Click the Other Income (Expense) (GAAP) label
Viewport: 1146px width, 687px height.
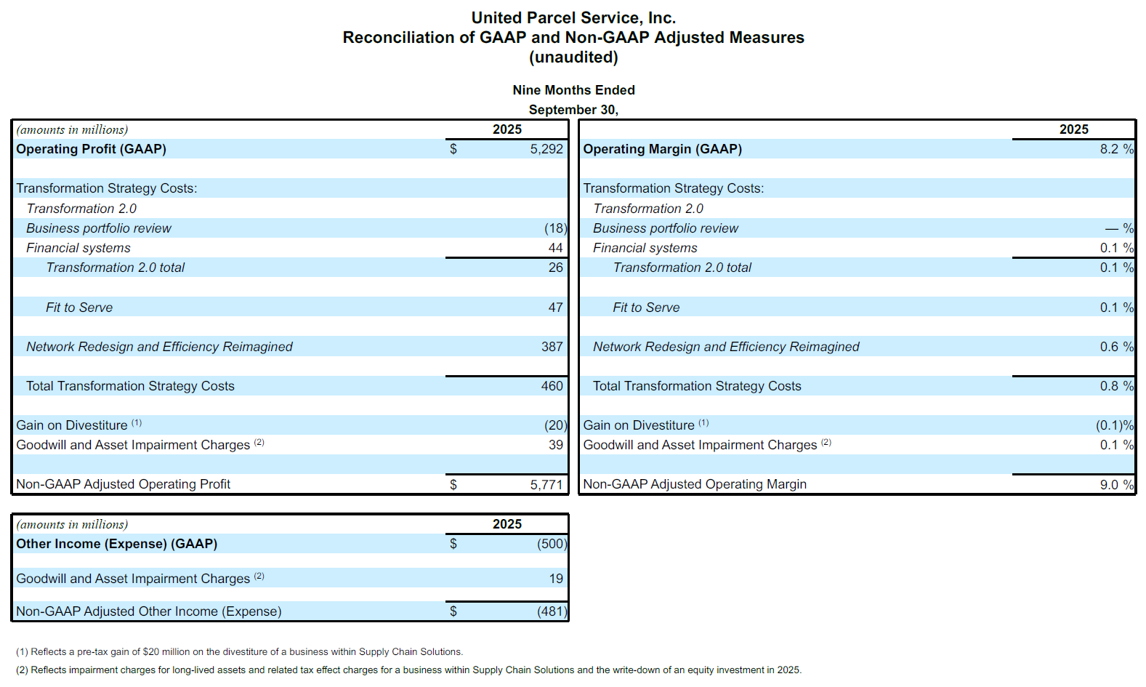click(116, 544)
